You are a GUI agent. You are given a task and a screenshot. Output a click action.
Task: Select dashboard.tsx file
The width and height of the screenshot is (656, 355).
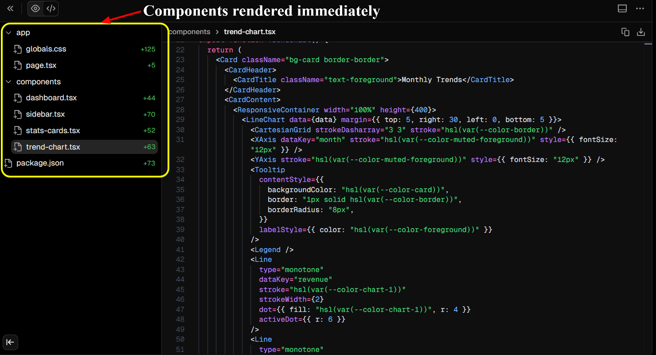tap(51, 98)
